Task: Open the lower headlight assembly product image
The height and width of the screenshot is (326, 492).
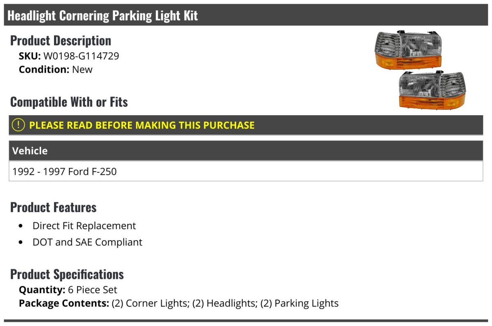Action: pos(433,91)
